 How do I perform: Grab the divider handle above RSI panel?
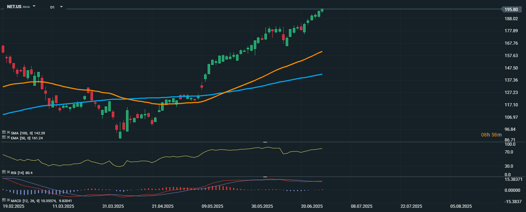click(265, 142)
